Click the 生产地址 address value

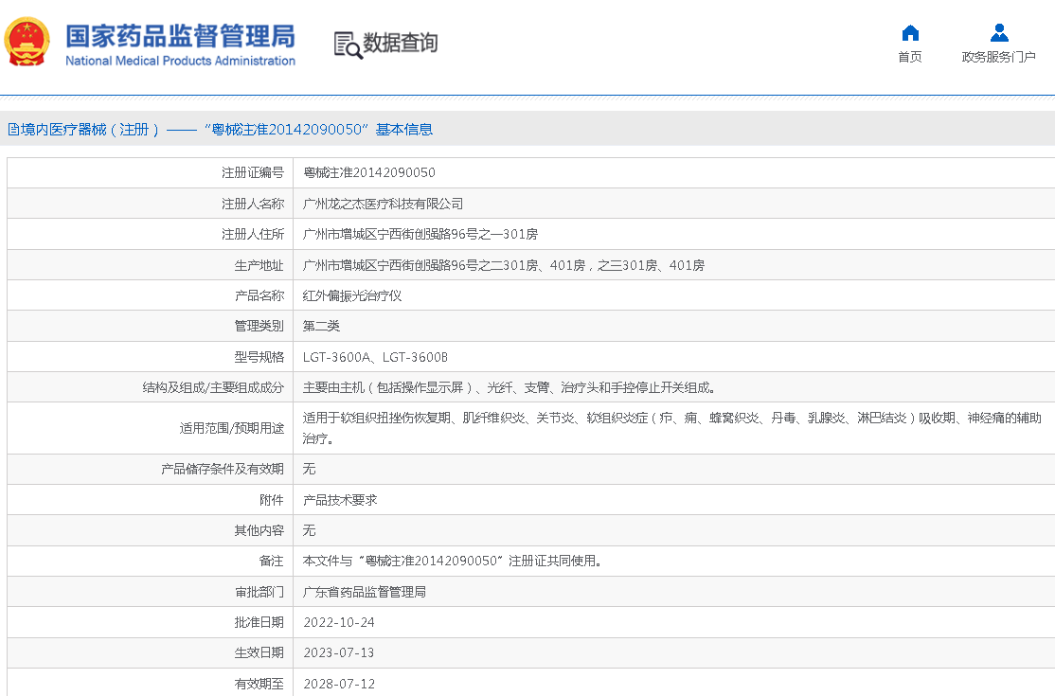(x=503, y=266)
